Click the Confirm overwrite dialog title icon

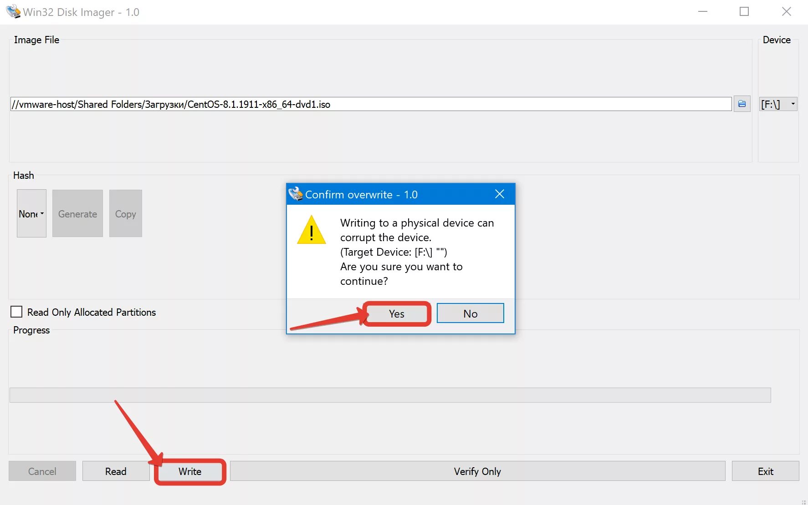point(296,194)
